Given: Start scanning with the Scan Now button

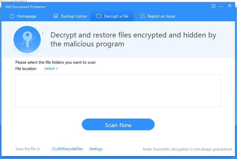Looking at the screenshot, I should 118,124.
